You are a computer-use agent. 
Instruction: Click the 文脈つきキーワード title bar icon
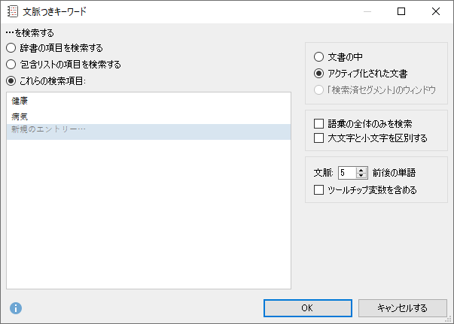[x=13, y=11]
